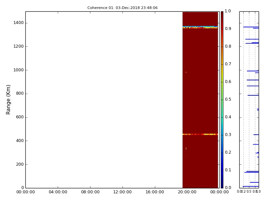Click the dark red coherence data block
The height and width of the screenshot is (200, 267).
point(200,100)
